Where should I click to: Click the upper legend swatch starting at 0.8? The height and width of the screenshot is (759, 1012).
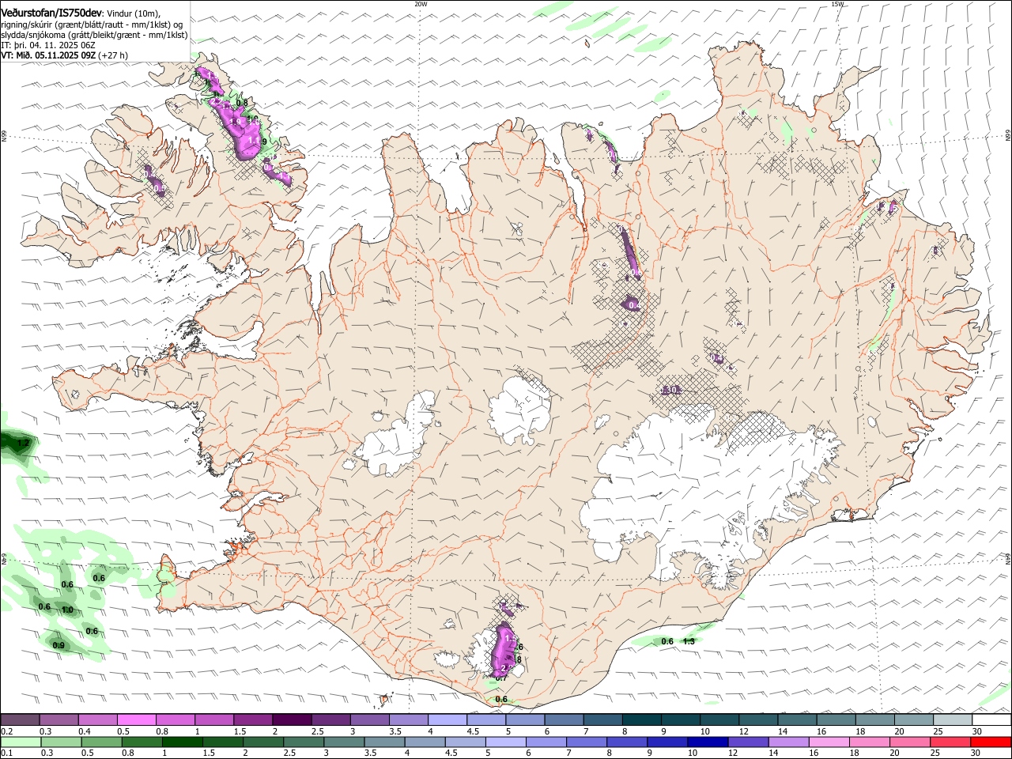click(176, 719)
